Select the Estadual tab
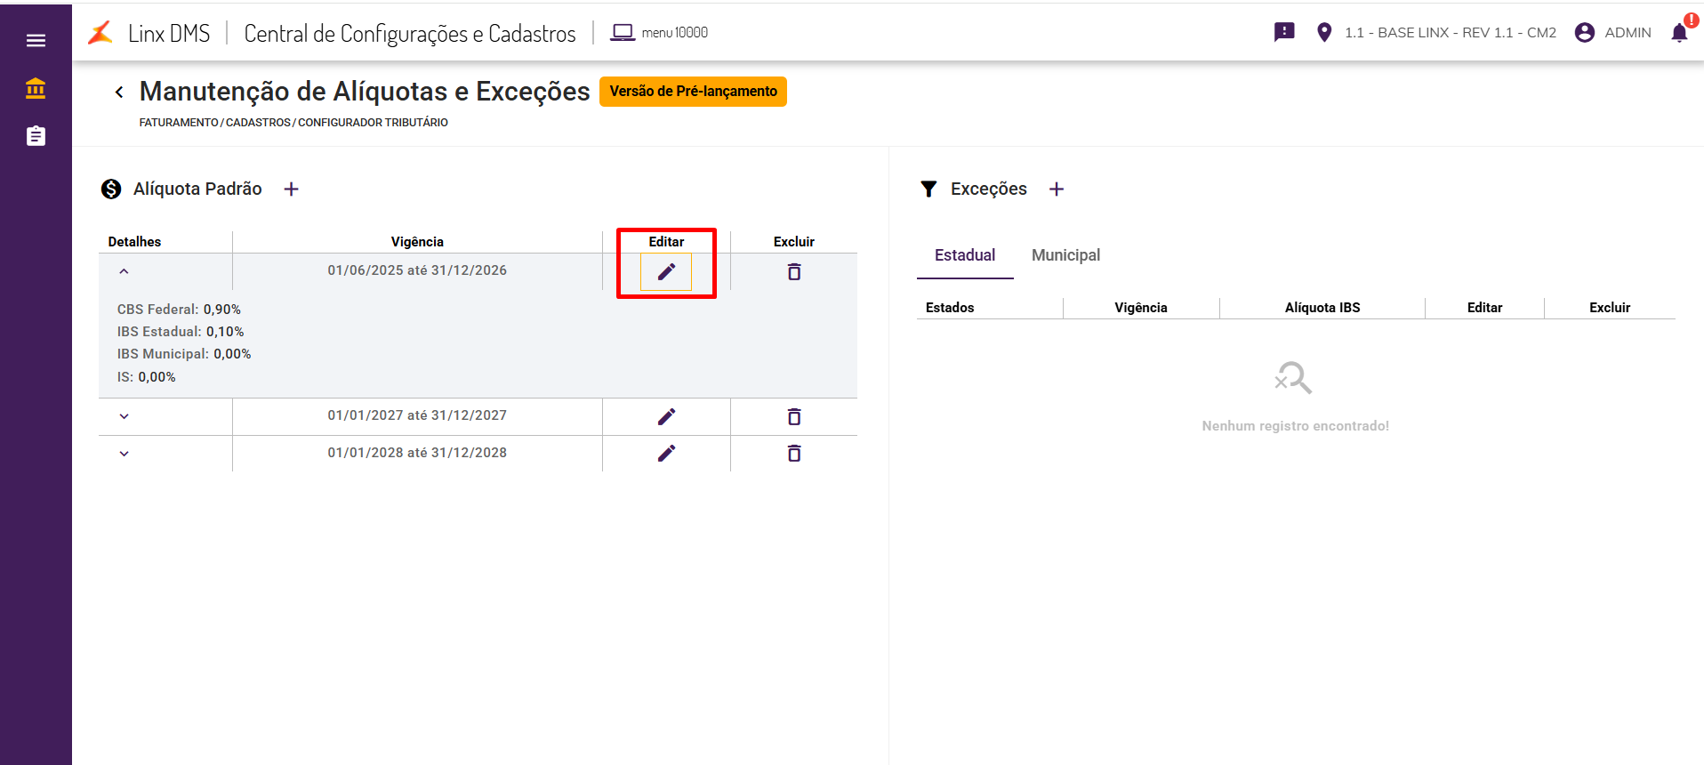 pos(965,255)
